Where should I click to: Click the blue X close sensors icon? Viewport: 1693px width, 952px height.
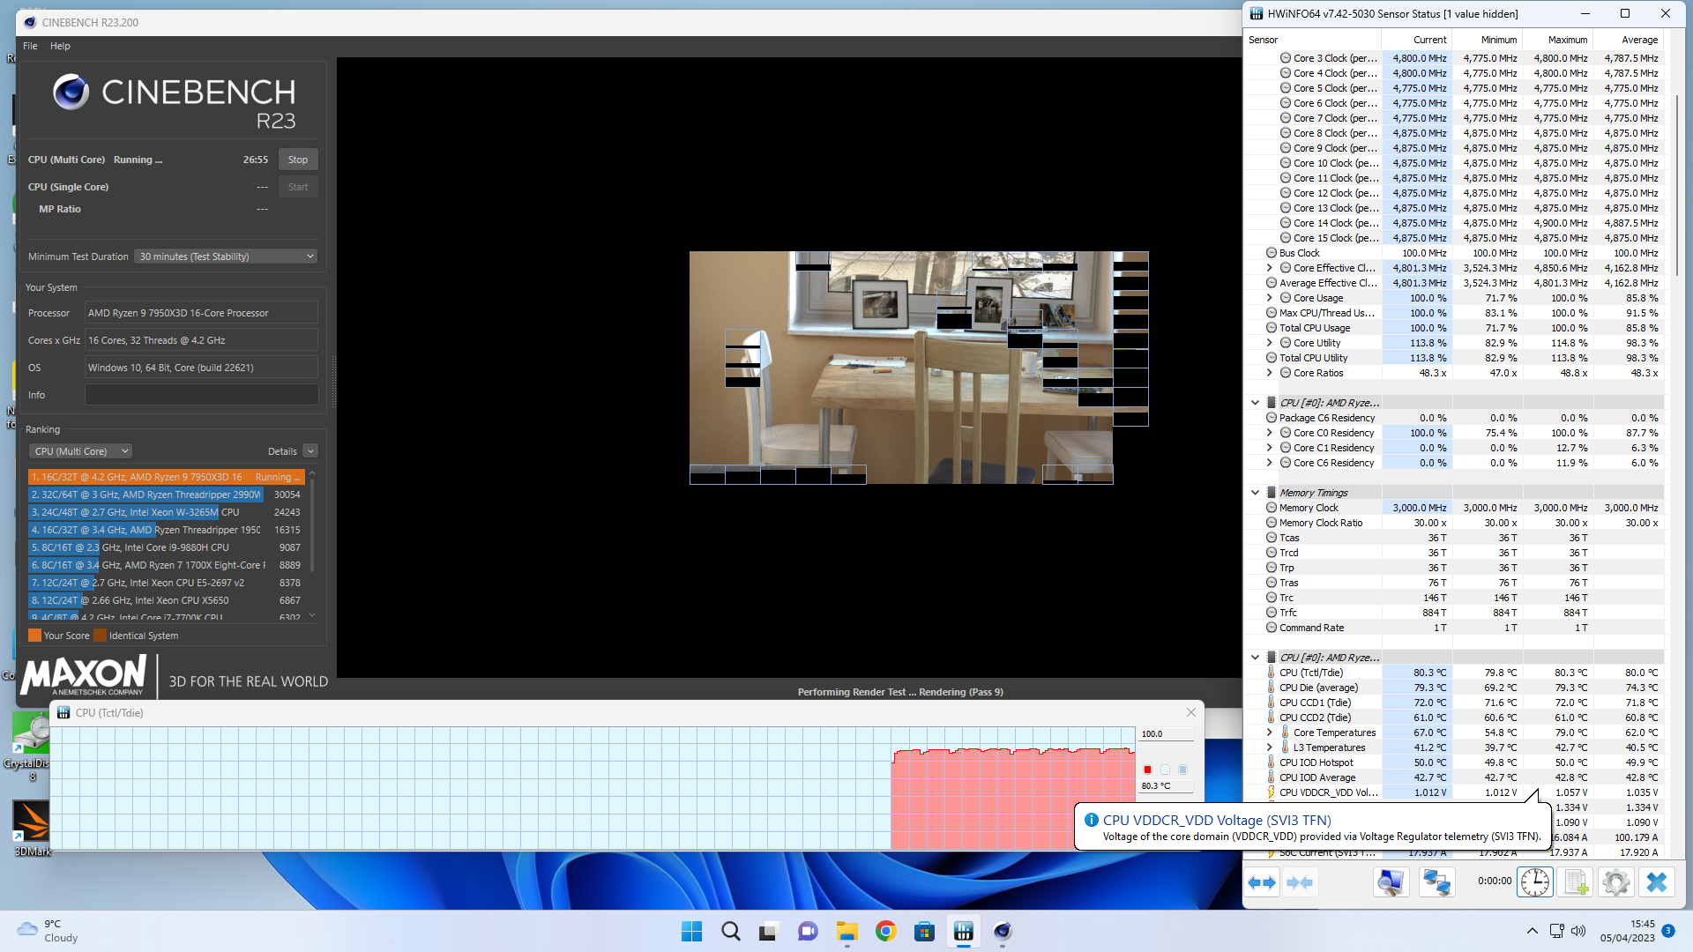[1657, 882]
